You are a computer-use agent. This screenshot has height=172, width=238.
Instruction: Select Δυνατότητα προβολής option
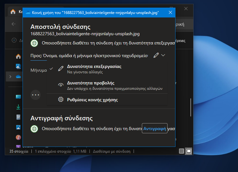click(x=107, y=85)
